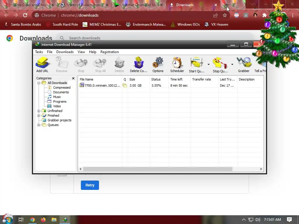Open the South Hard Pole bookmark
The height and width of the screenshot is (224, 299).
pyautogui.click(x=62, y=24)
